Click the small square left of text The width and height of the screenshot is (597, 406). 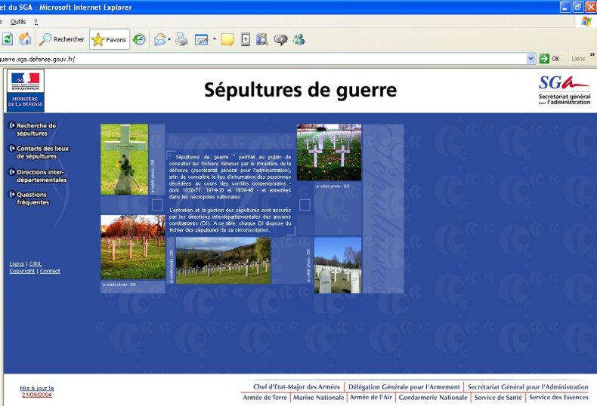tap(157, 205)
